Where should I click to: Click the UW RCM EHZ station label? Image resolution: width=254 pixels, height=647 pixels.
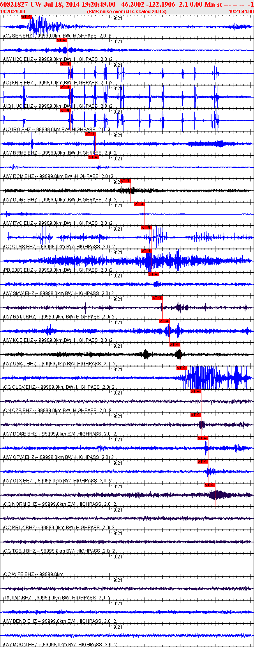click(19, 176)
